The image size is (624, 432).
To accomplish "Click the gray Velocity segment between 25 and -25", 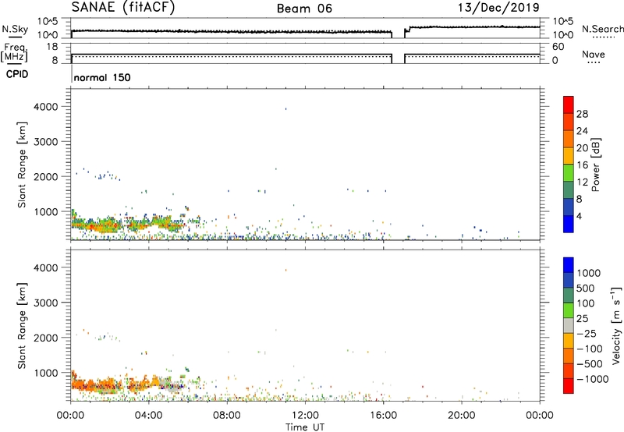I will point(569,325).
